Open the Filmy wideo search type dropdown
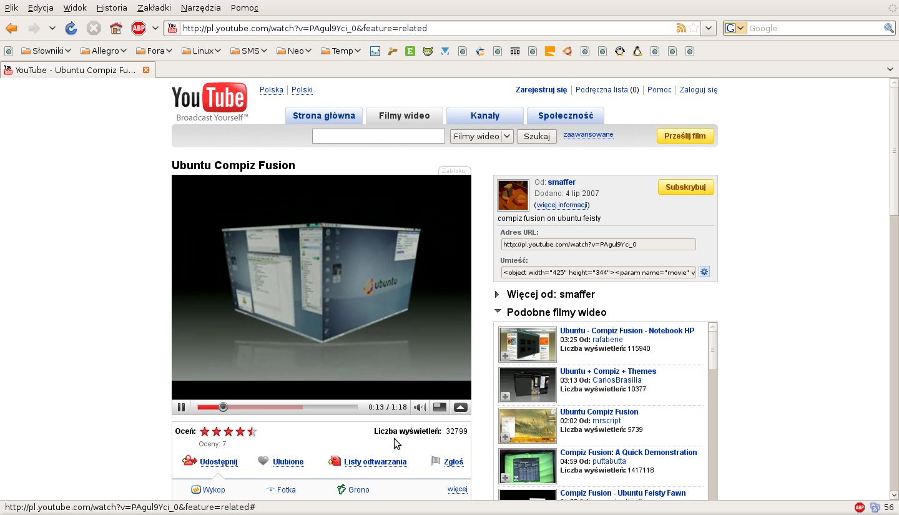899x515 pixels. (481, 136)
